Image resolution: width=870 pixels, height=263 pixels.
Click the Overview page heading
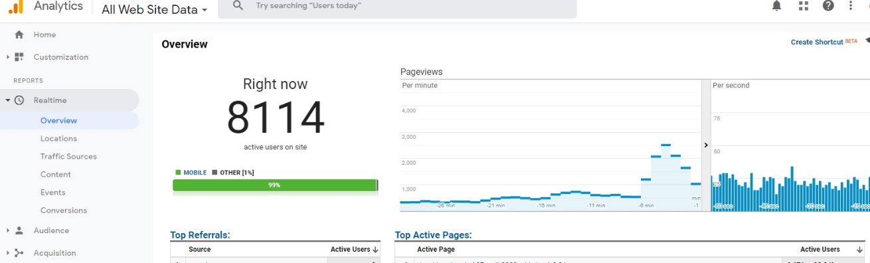pyautogui.click(x=185, y=44)
